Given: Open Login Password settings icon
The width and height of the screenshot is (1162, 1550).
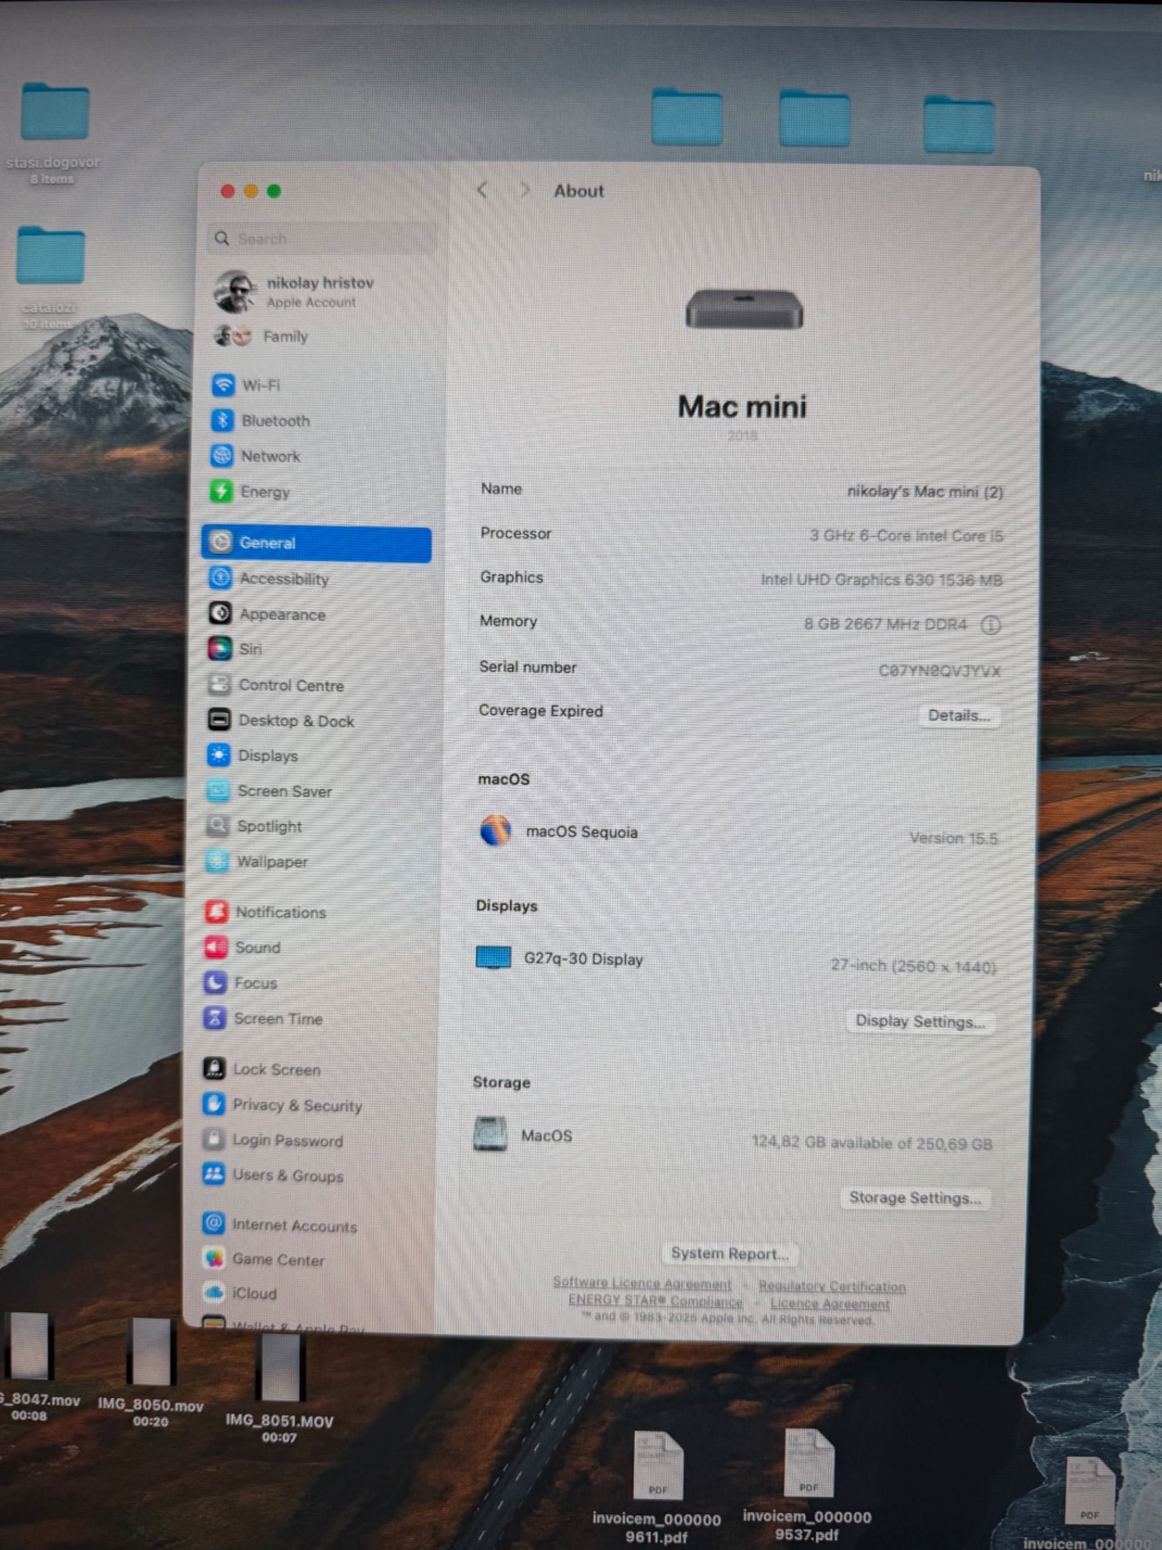Looking at the screenshot, I should pyautogui.click(x=214, y=1139).
